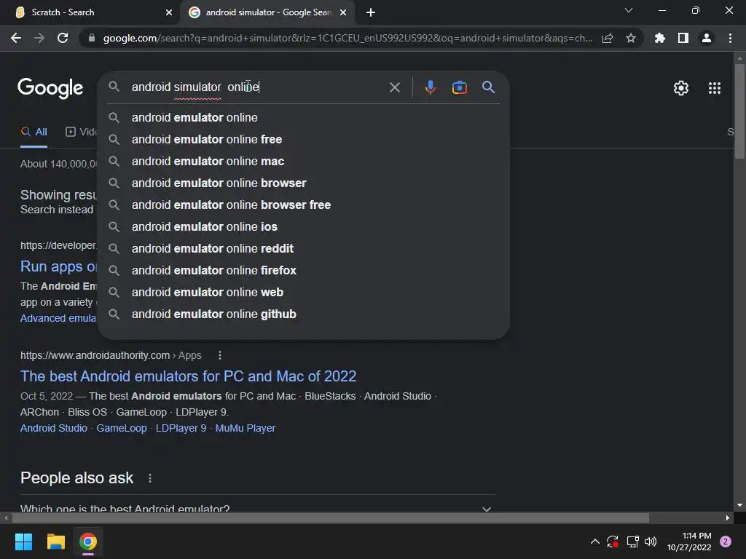The image size is (746, 559).
Task: Open the Advanced emulator sitelink
Action: [58, 318]
